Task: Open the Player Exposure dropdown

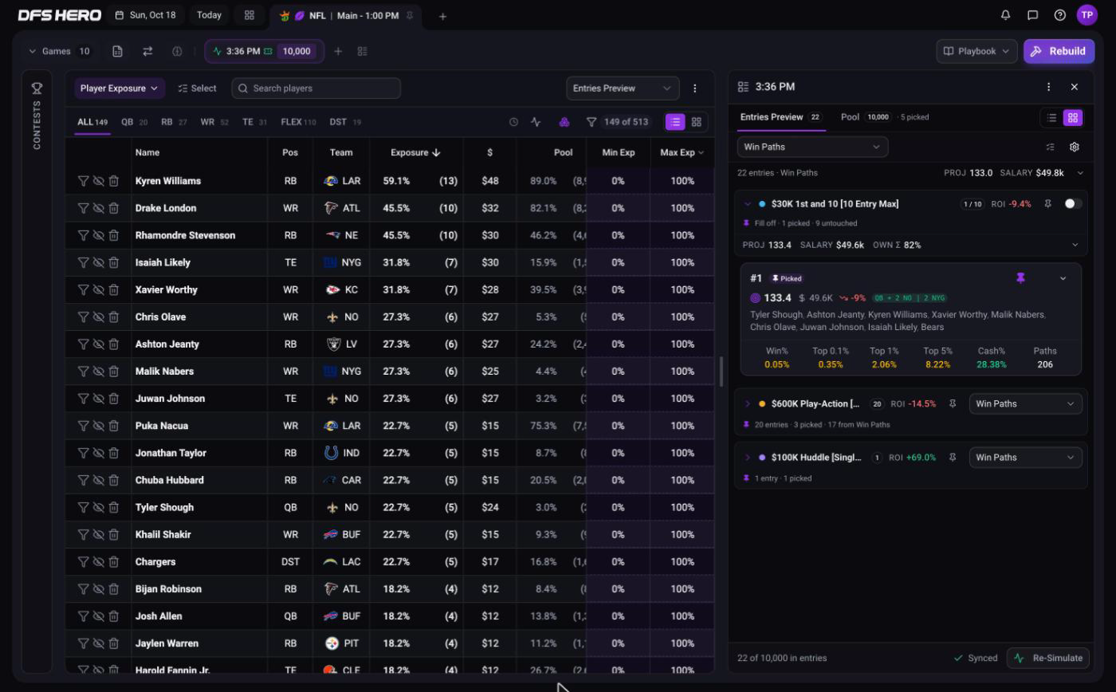Action: point(120,88)
